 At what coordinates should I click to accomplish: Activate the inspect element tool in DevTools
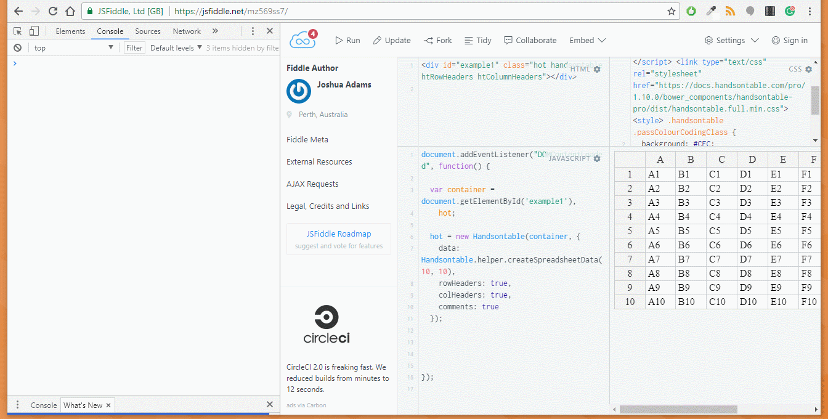18,31
